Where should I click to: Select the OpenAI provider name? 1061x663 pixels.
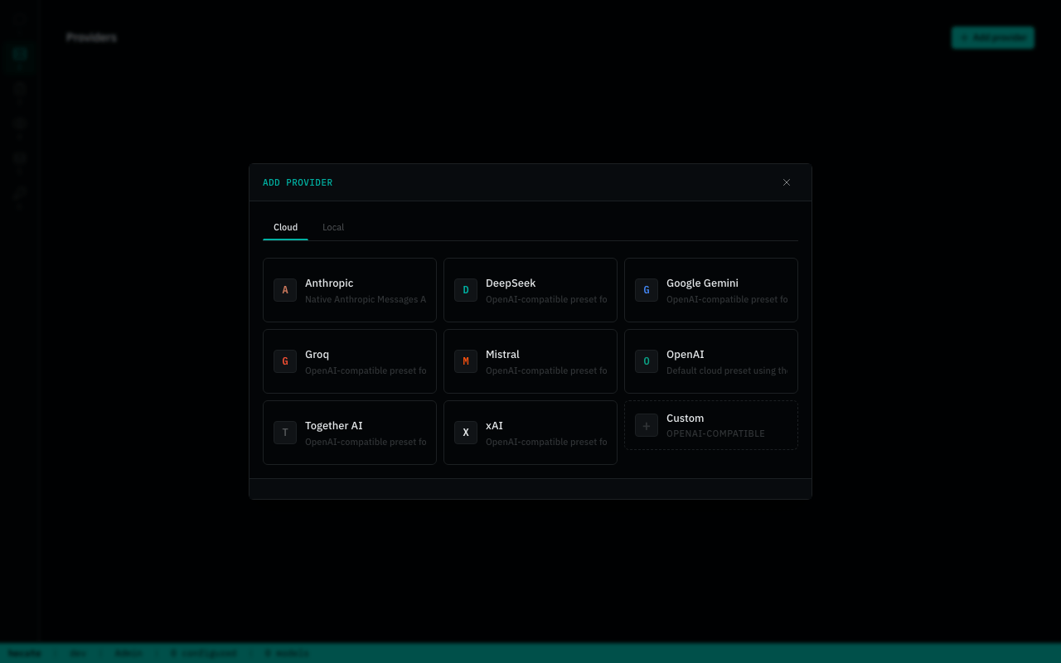pyautogui.click(x=686, y=355)
